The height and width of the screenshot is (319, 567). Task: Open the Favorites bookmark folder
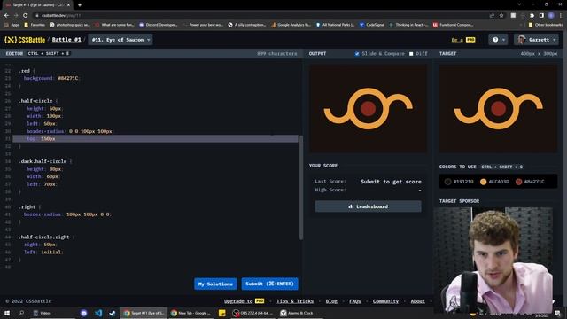(35, 25)
